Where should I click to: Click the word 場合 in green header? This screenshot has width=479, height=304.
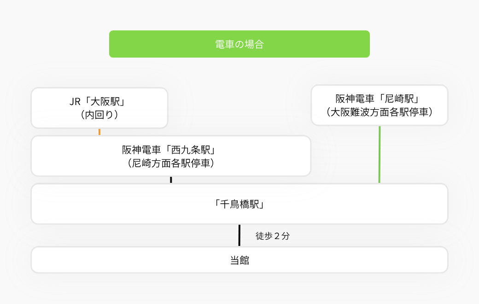point(254,44)
